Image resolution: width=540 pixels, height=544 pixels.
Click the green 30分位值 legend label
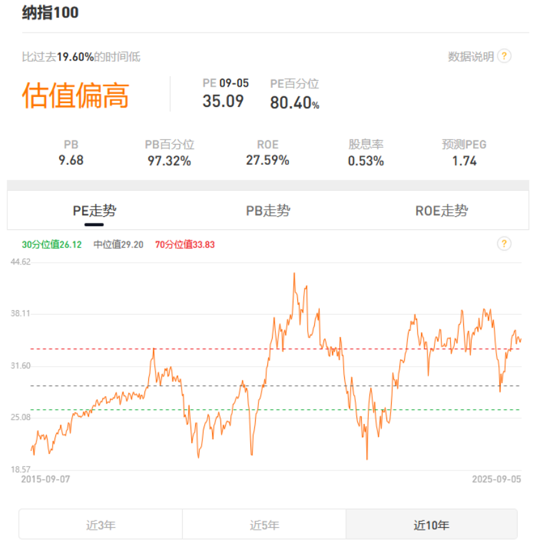tap(51, 245)
